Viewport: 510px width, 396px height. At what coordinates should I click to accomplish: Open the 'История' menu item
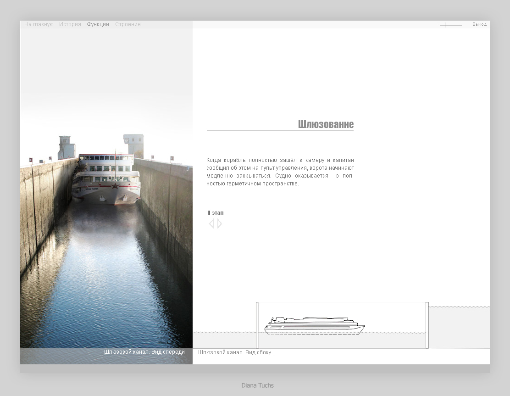tap(70, 24)
